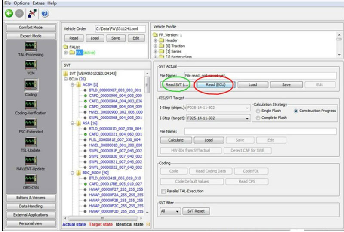344x232 pixels.
Task: Click Save in SVT Actual section
Action: (286, 85)
